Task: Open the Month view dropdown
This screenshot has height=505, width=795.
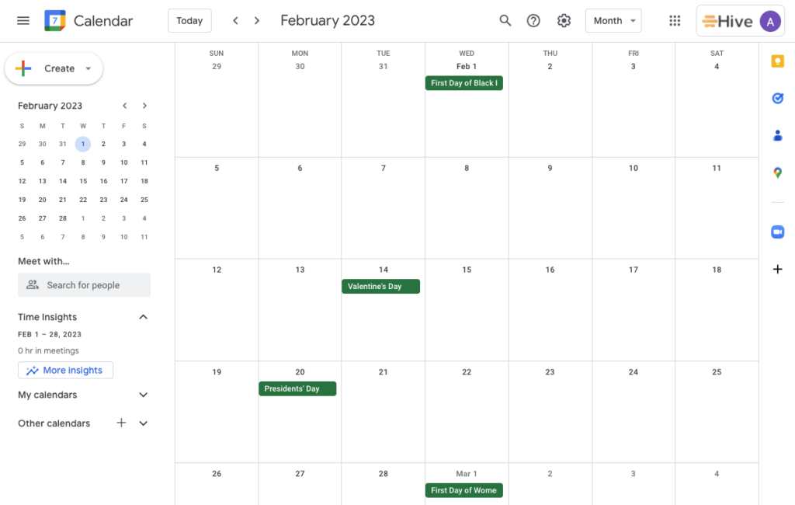Action: [613, 20]
